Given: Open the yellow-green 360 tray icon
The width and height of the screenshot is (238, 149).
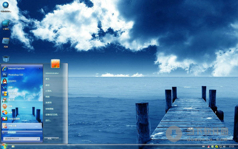Looking at the screenshot, I should coord(216,147).
